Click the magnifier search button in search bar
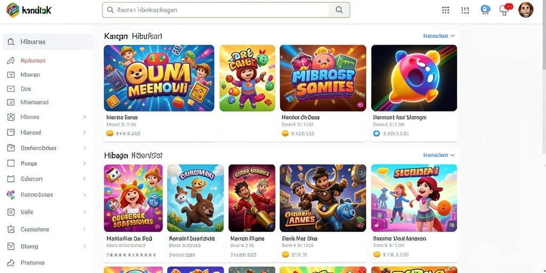The height and width of the screenshot is (273, 546). click(x=339, y=10)
